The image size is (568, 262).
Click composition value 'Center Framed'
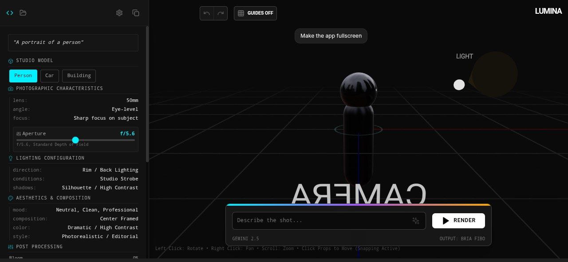119,219
